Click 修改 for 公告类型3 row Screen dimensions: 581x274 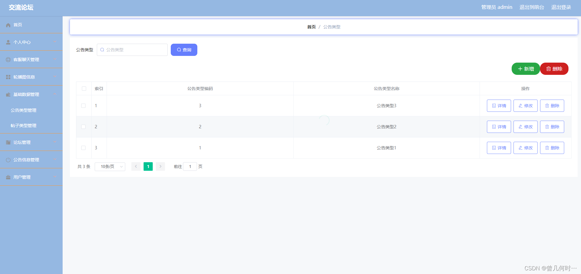525,106
